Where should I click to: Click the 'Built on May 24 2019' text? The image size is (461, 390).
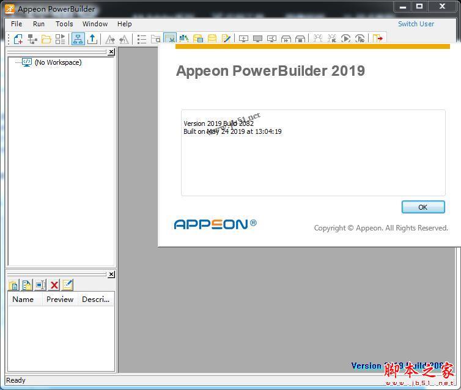tap(214, 131)
